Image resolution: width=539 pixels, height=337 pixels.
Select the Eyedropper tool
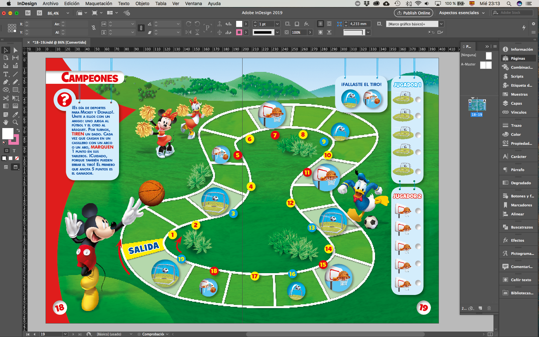(15, 115)
